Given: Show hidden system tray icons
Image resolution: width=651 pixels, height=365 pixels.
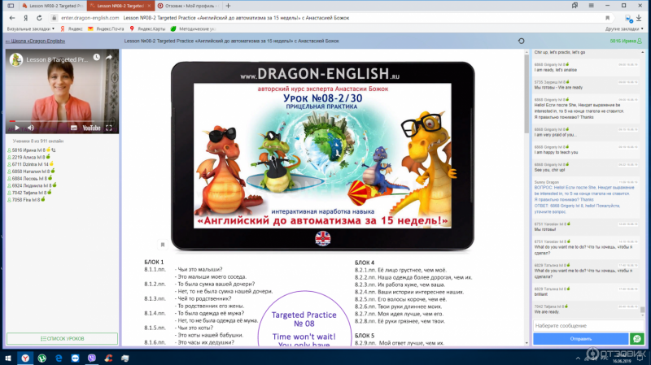Looking at the screenshot, I should tap(578, 358).
